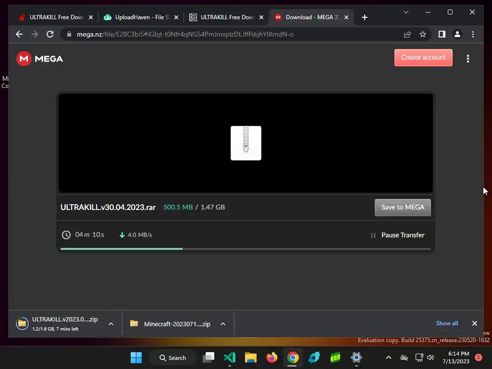Open Visual Studio Code from taskbar
492x369 pixels.
coord(230,357)
